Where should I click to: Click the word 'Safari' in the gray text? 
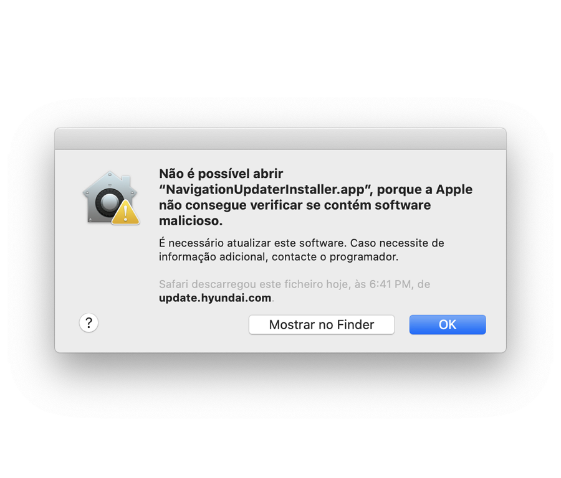[x=173, y=284]
